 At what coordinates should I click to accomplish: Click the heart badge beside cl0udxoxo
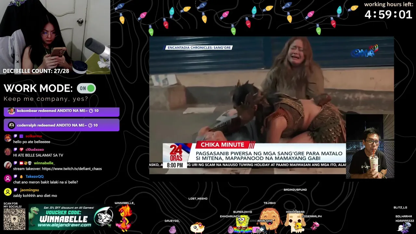21,149
